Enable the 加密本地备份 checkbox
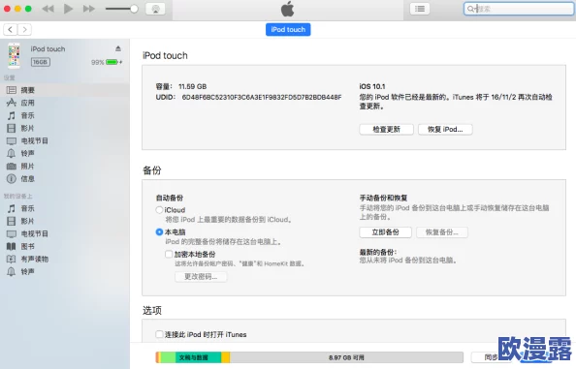The width and height of the screenshot is (576, 369). click(169, 254)
